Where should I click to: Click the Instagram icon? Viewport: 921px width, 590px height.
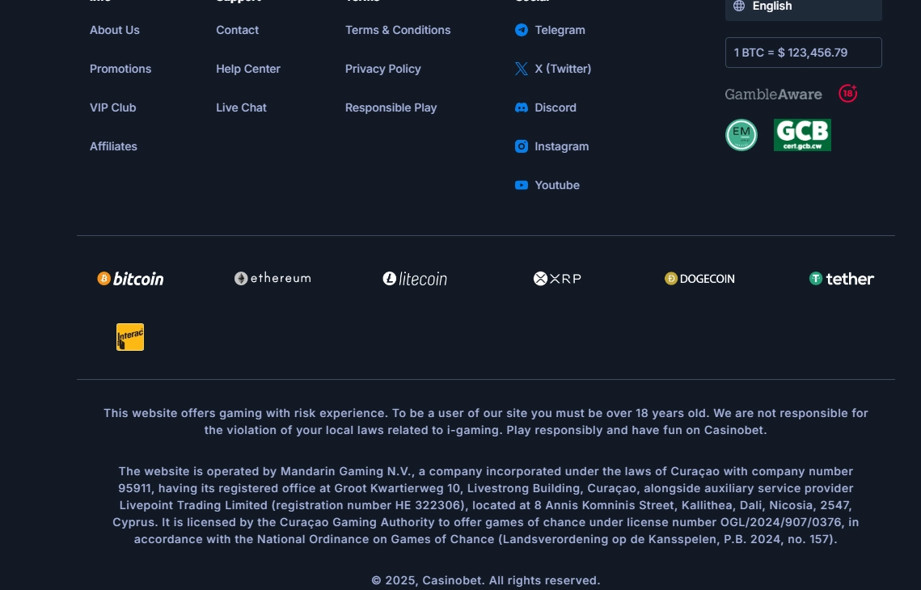click(x=521, y=146)
